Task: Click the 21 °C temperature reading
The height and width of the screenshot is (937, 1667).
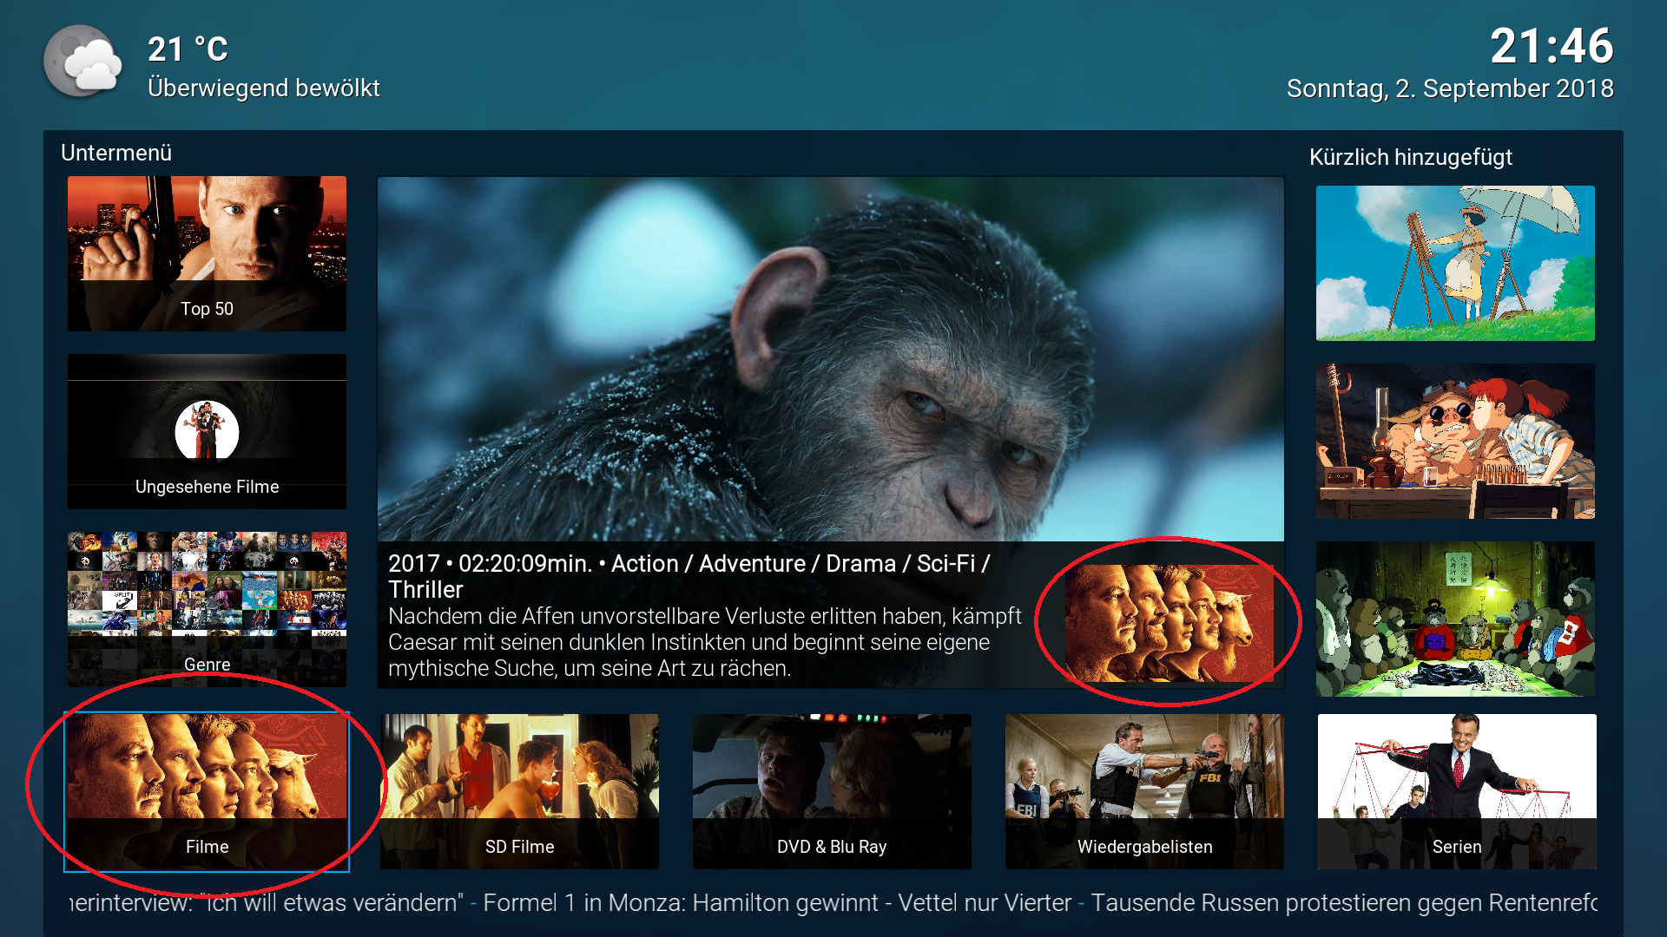Action: tap(188, 49)
